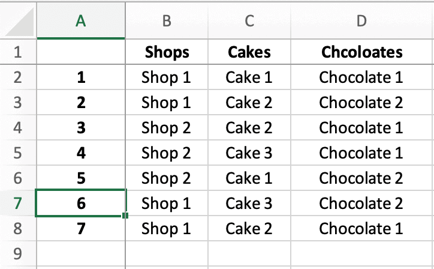
Task: Select the row 1 header
Action: coord(17,52)
